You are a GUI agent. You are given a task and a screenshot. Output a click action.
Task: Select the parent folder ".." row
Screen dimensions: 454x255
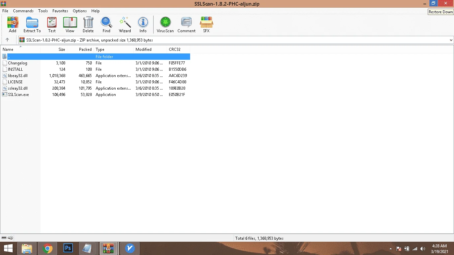95,57
